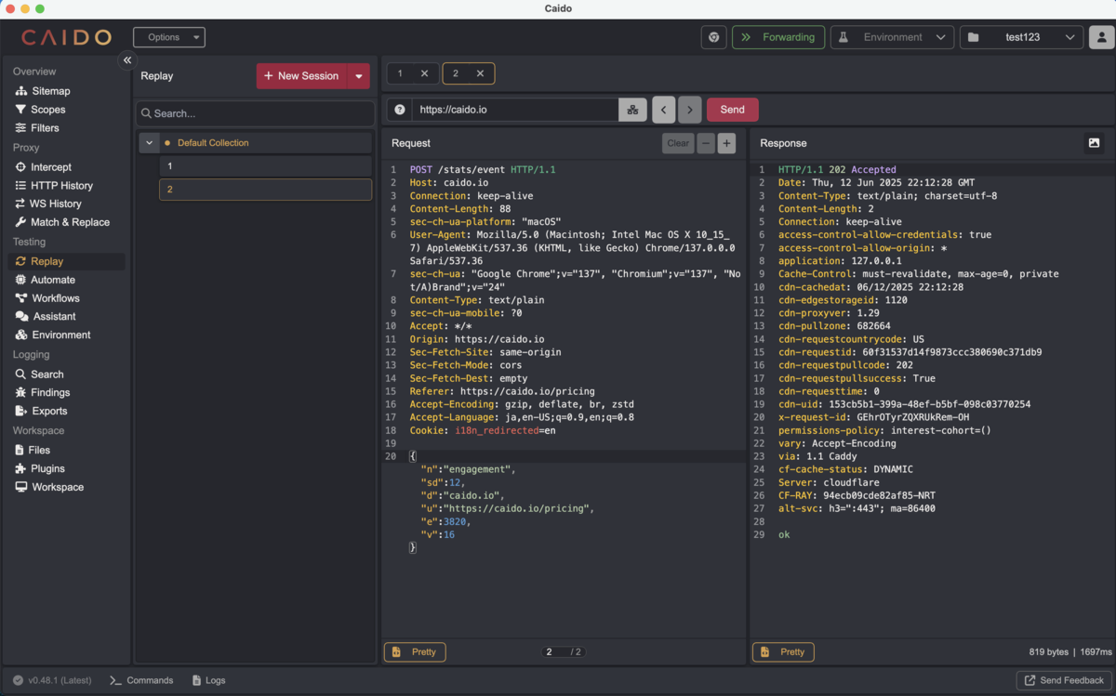Focus the sessions Search field

pyautogui.click(x=256, y=113)
